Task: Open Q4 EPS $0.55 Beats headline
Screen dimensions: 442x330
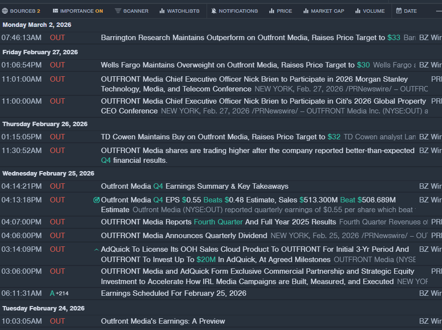Action: pyautogui.click(x=248, y=205)
